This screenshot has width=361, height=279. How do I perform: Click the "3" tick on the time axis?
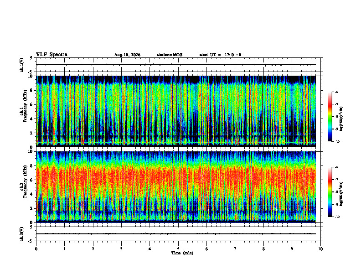[121, 249]
